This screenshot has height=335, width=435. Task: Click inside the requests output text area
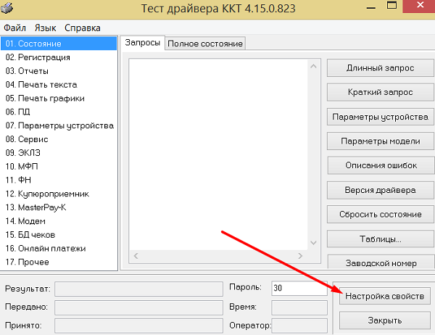tap(219, 154)
